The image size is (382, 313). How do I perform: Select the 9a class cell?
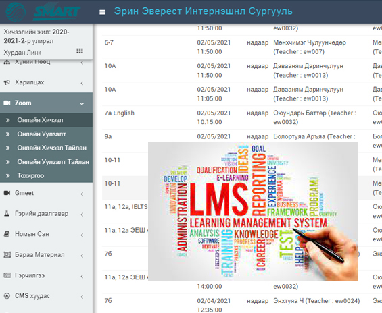[x=108, y=136]
